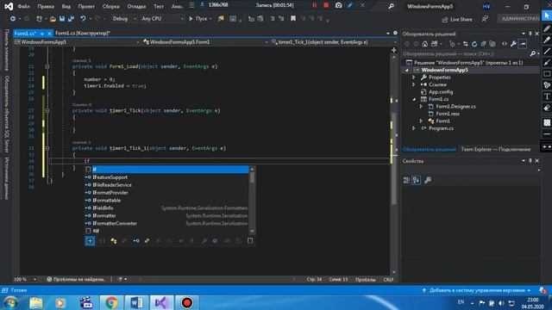Select the rectangle tool in recorder toolbar
552x310 pixels.
[x=547, y=74]
